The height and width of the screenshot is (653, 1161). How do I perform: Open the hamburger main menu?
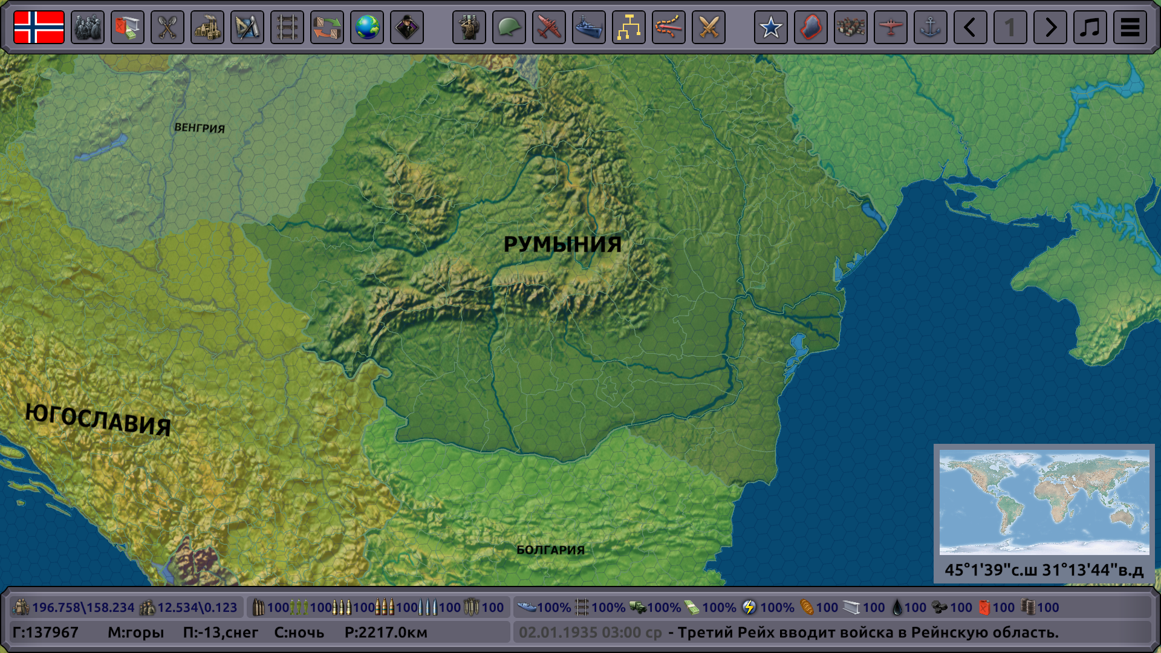1130,27
